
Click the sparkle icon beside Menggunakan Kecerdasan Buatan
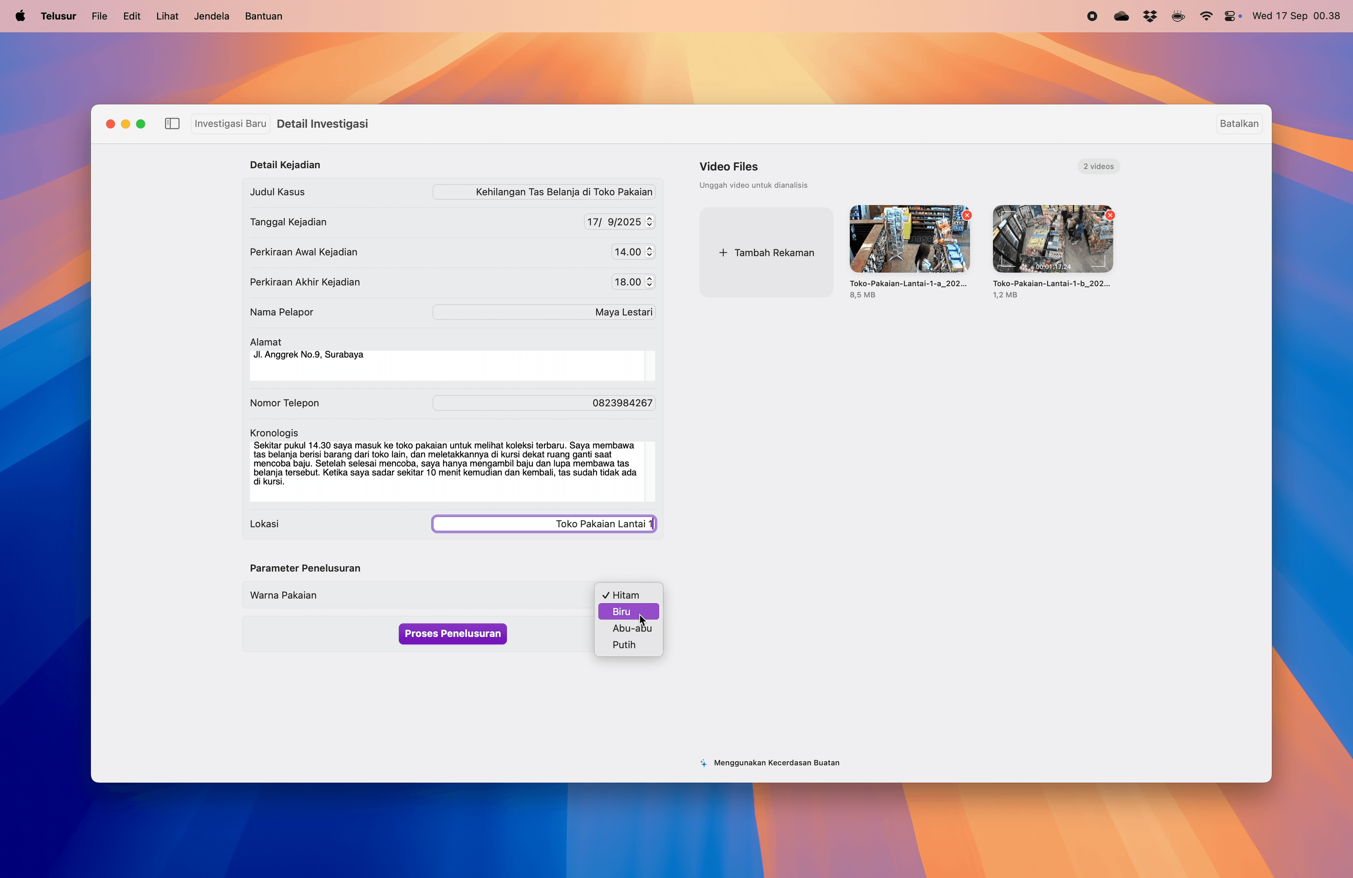pos(703,763)
